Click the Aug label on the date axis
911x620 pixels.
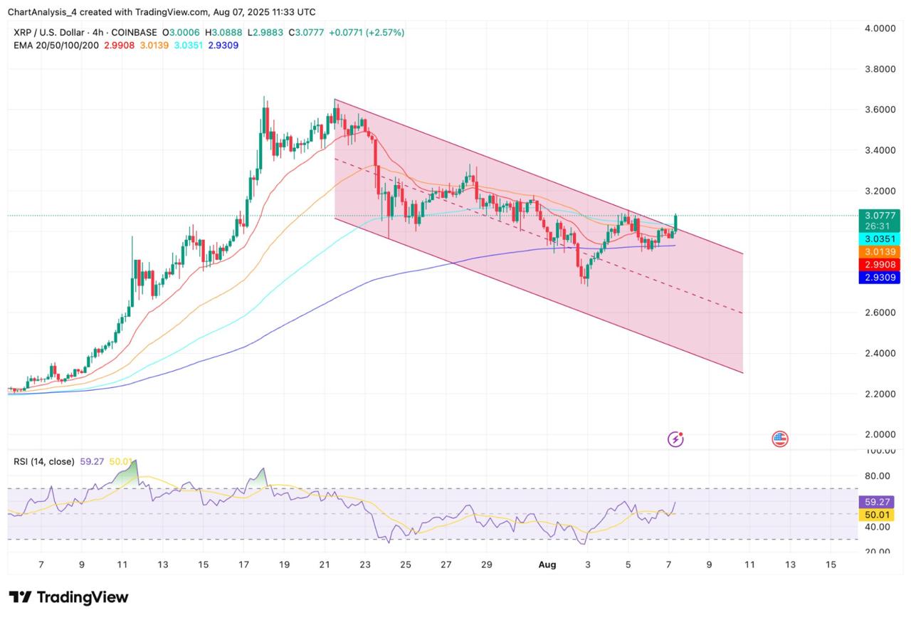point(547,564)
